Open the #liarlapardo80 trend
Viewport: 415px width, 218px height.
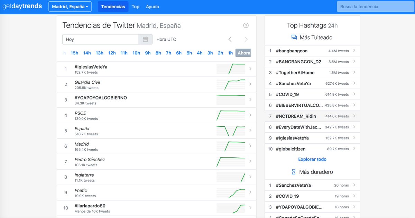(x=90, y=206)
